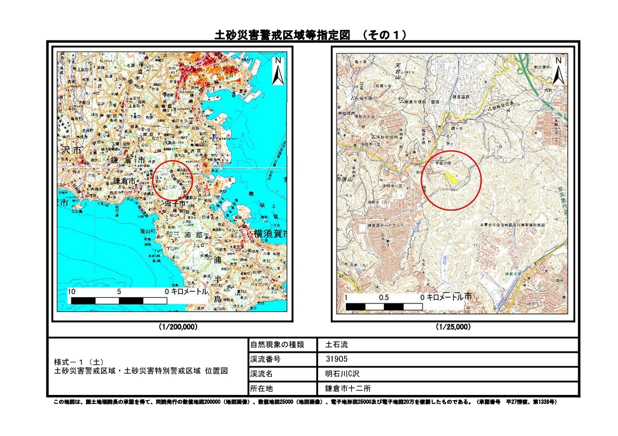Select the left map's kilometer scale bar

(119, 301)
